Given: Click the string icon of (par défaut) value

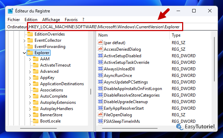Looking at the screenshot, I should 100,42.
